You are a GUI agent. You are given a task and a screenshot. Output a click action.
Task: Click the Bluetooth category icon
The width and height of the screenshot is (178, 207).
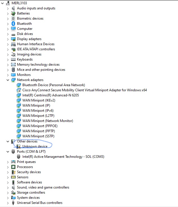tap(13, 24)
